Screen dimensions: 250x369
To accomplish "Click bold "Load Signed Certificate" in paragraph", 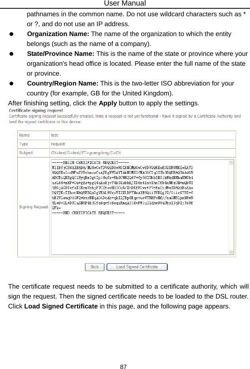I will [61, 306].
